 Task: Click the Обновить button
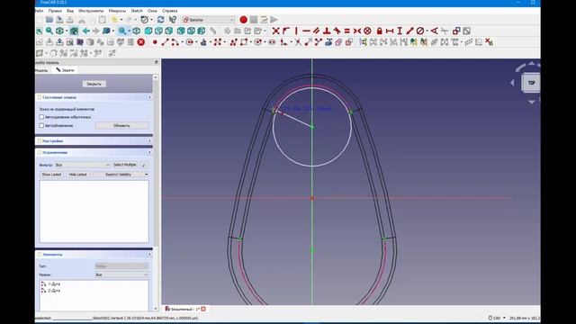click(121, 126)
